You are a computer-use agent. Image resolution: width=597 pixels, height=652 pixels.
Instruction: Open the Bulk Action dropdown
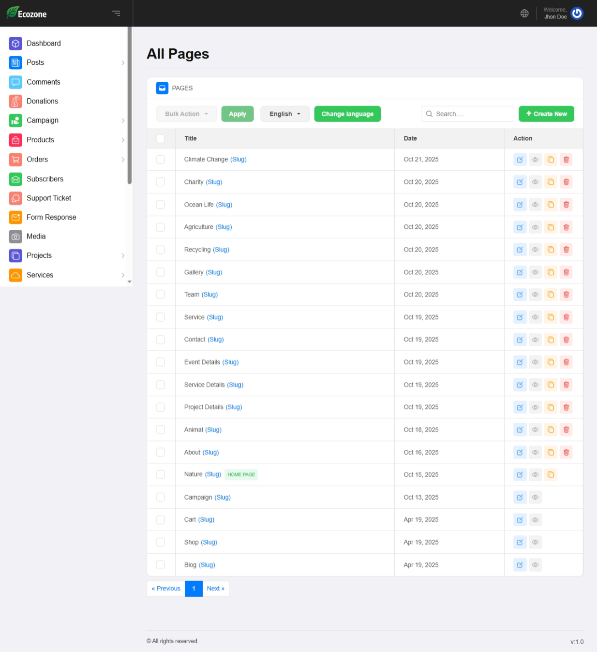tap(186, 114)
